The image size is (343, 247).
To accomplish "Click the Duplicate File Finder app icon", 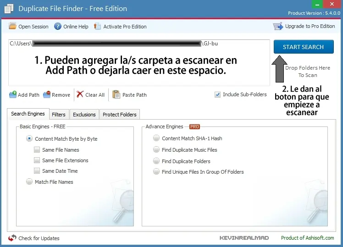I will coord(9,9).
